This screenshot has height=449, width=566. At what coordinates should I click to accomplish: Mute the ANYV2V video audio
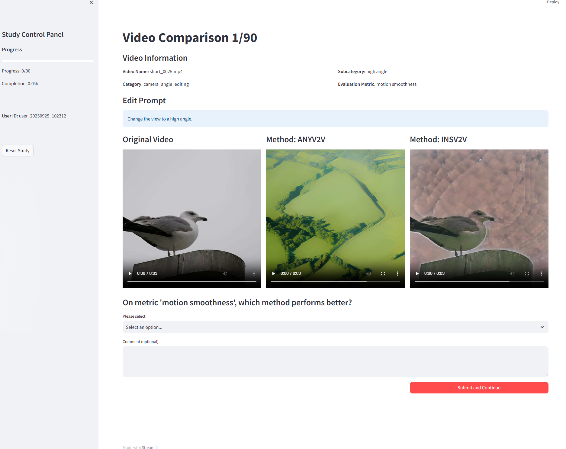click(368, 274)
